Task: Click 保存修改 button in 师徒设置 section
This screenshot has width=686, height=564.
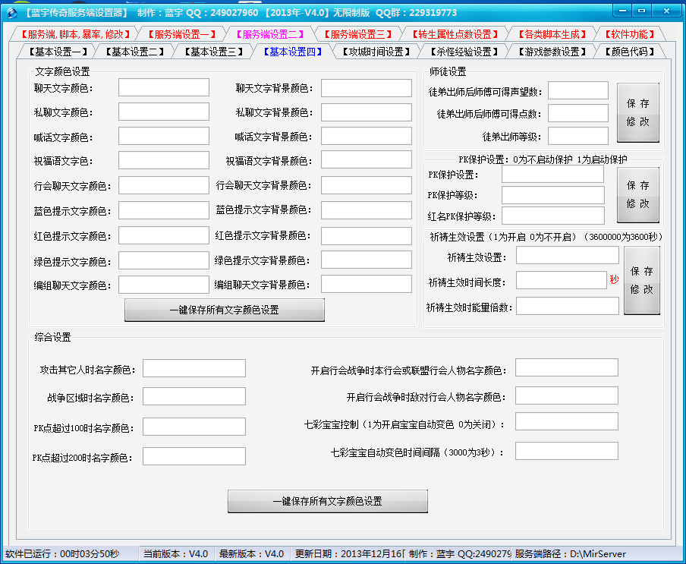Action: 637,112
